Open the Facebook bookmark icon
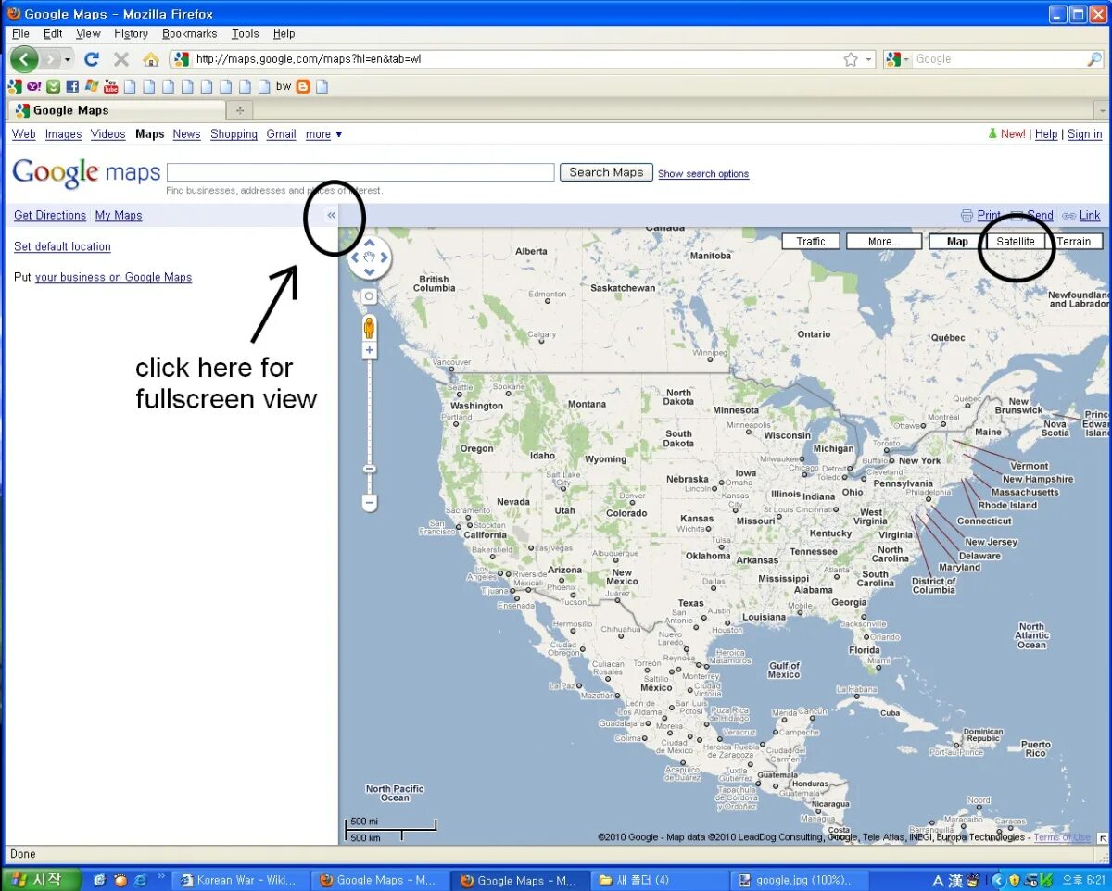 [x=72, y=86]
